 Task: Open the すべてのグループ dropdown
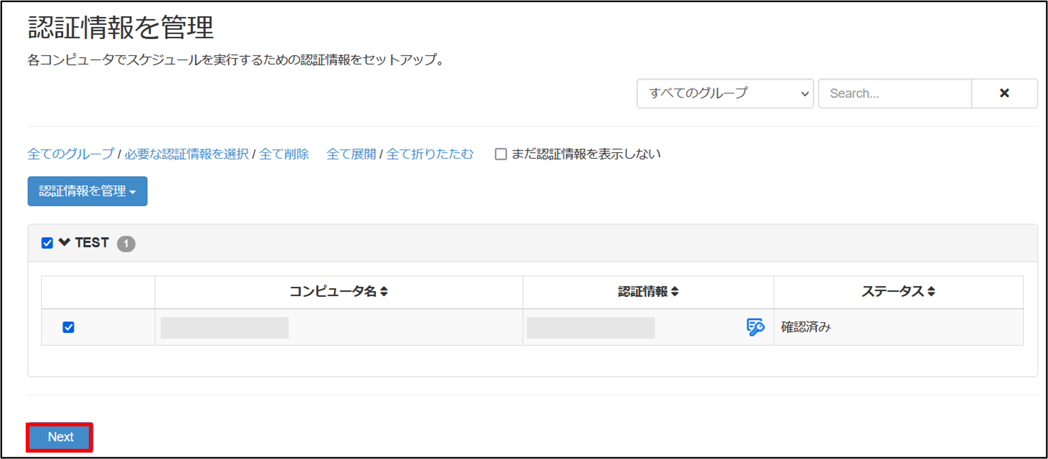[725, 94]
